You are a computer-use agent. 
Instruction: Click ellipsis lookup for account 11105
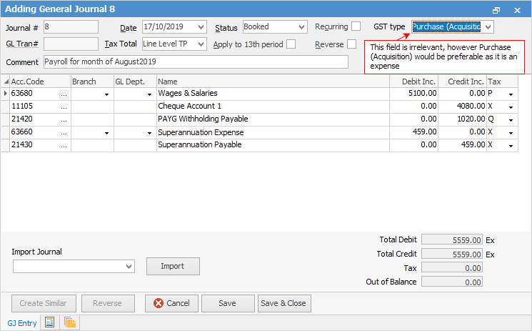pyautogui.click(x=64, y=107)
